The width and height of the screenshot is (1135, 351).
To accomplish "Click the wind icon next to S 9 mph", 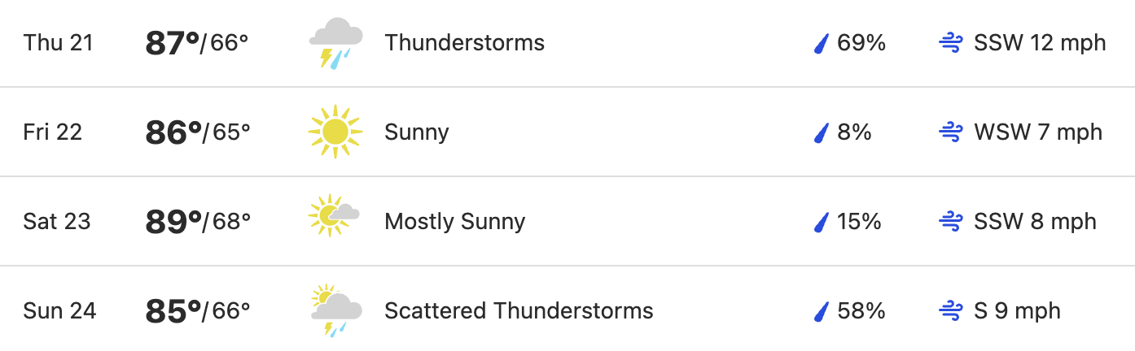I will tap(951, 311).
